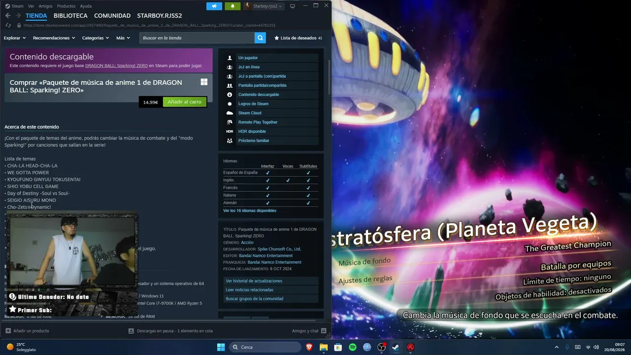Screen dimensions: 631x355
Task: Click the Préstamo familiar feature icon
Action: tap(230, 141)
